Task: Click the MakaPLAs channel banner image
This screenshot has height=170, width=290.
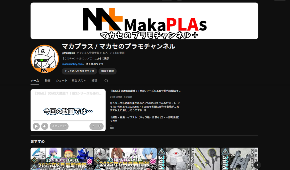Action: pos(144,21)
